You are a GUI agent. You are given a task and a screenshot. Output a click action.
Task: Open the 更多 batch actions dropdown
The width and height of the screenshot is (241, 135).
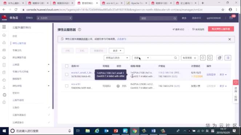tap(117, 51)
